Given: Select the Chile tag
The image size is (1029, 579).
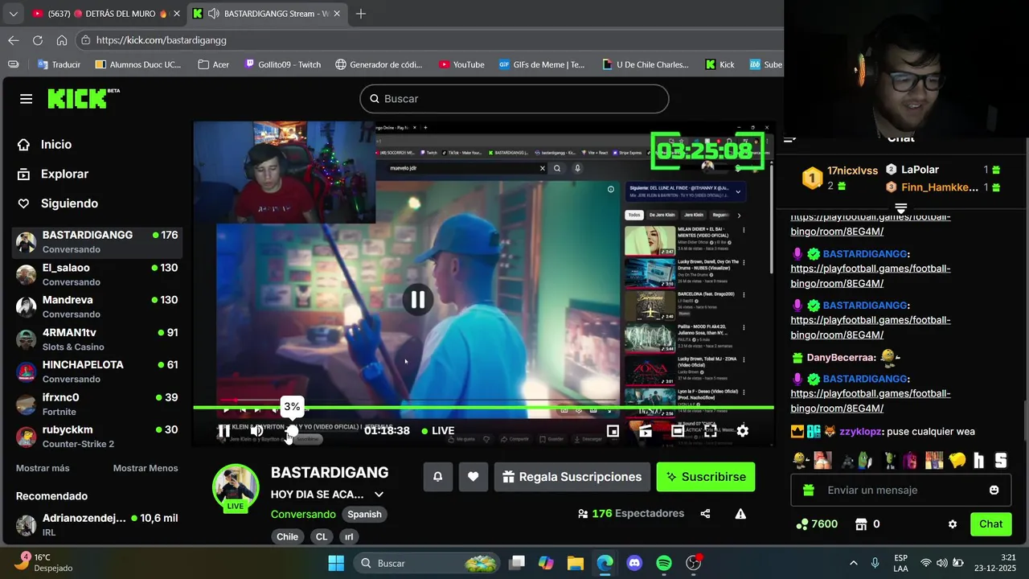Looking at the screenshot, I should (287, 536).
